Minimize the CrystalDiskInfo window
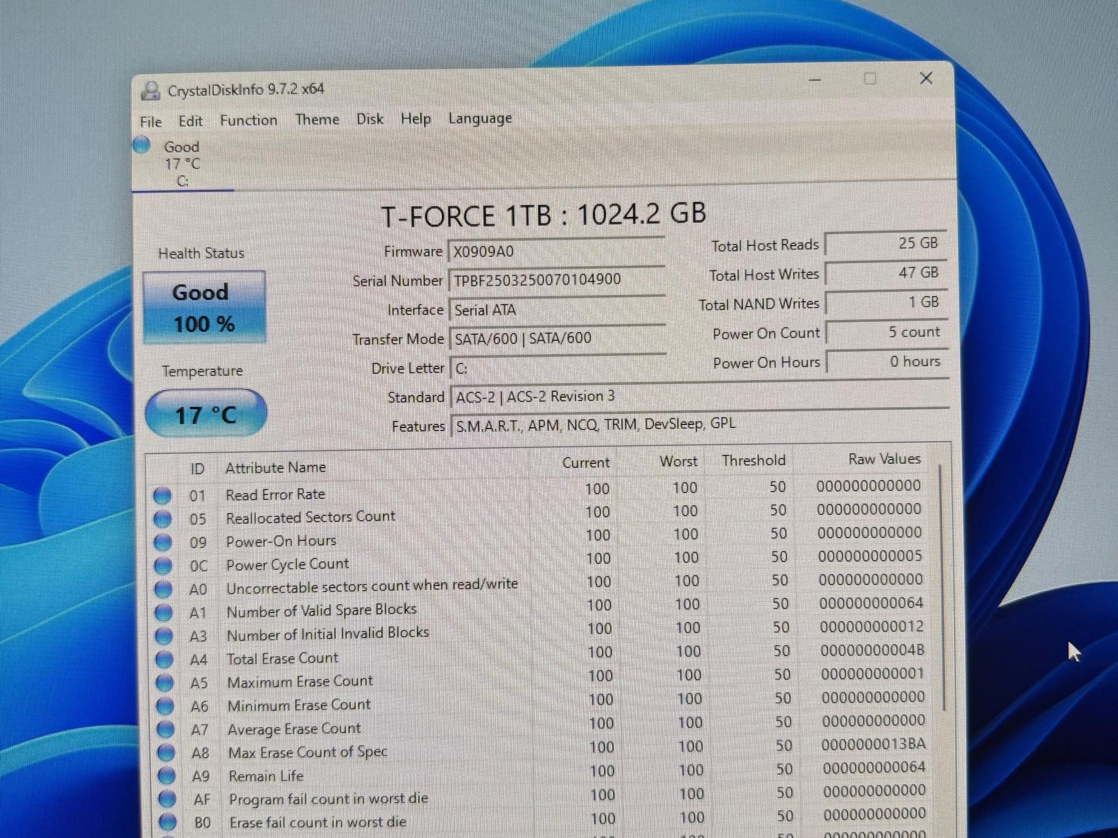 click(x=815, y=80)
